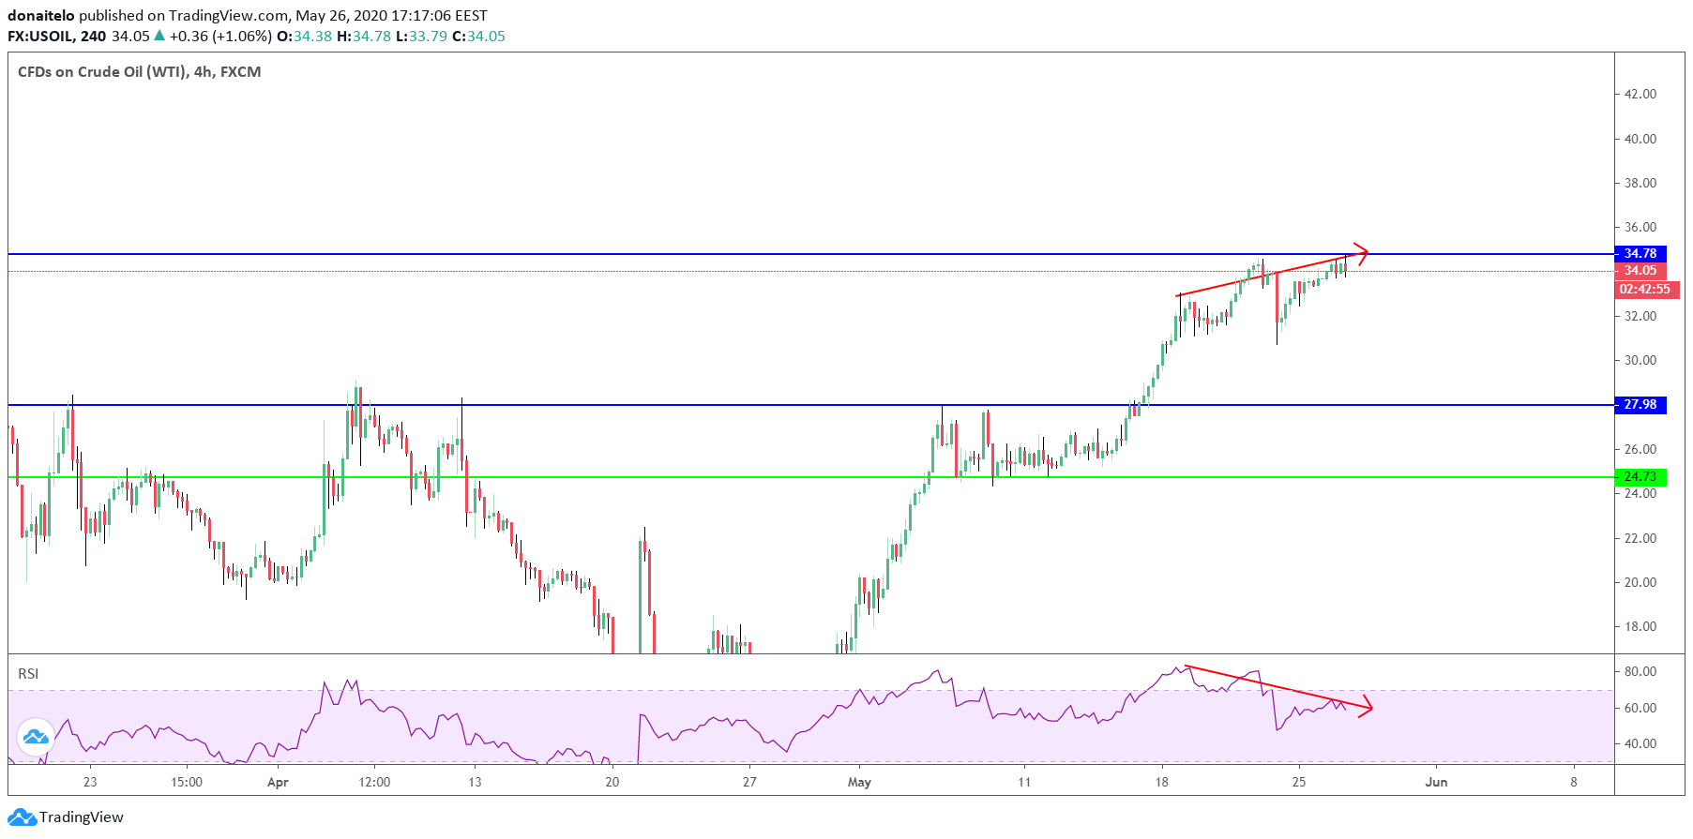
Task: Click the 02:42:55 countdown label
Action: click(x=1646, y=290)
